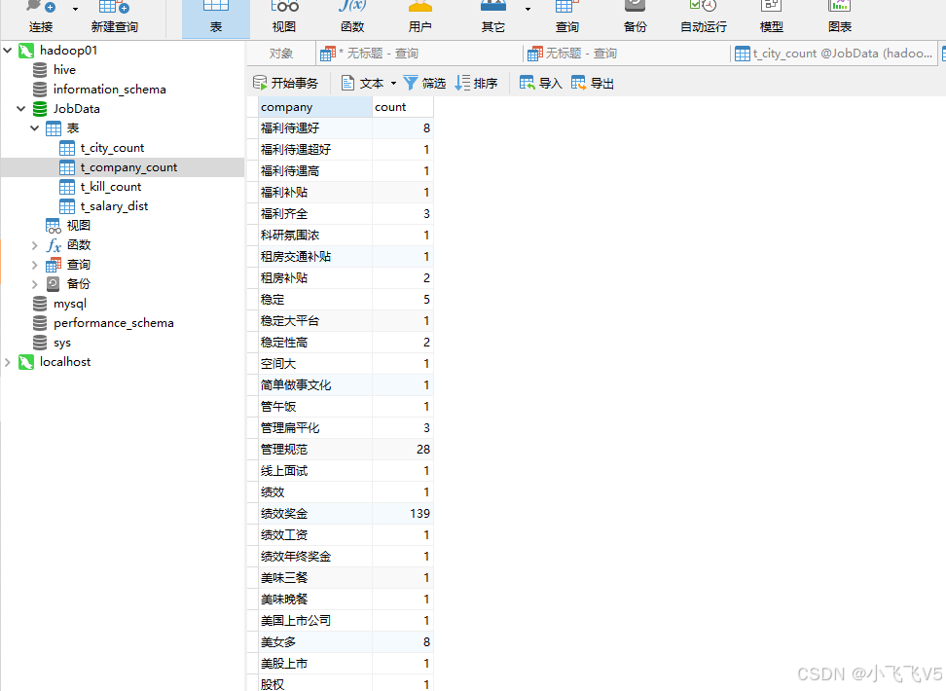The image size is (946, 691).
Task: Open the 自动运行 (Automation) icon
Action: [x=703, y=17]
